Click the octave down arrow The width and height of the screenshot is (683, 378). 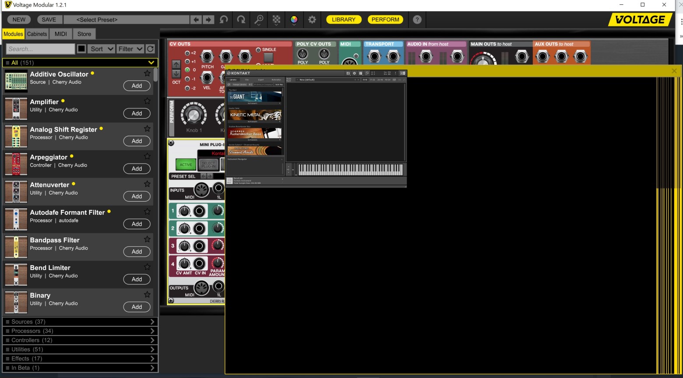(176, 74)
